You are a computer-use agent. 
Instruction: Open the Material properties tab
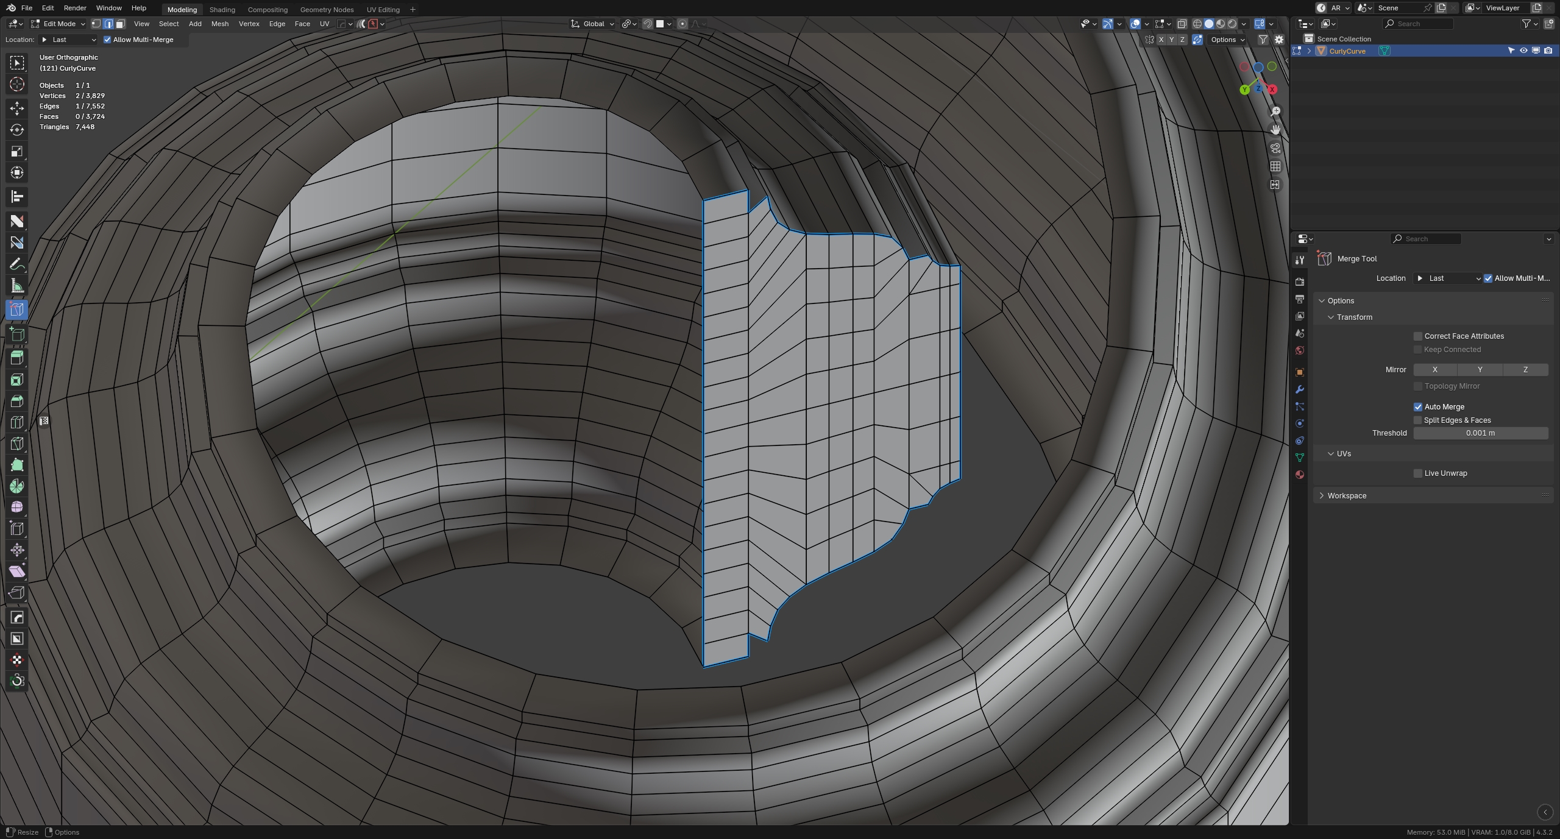point(1299,475)
